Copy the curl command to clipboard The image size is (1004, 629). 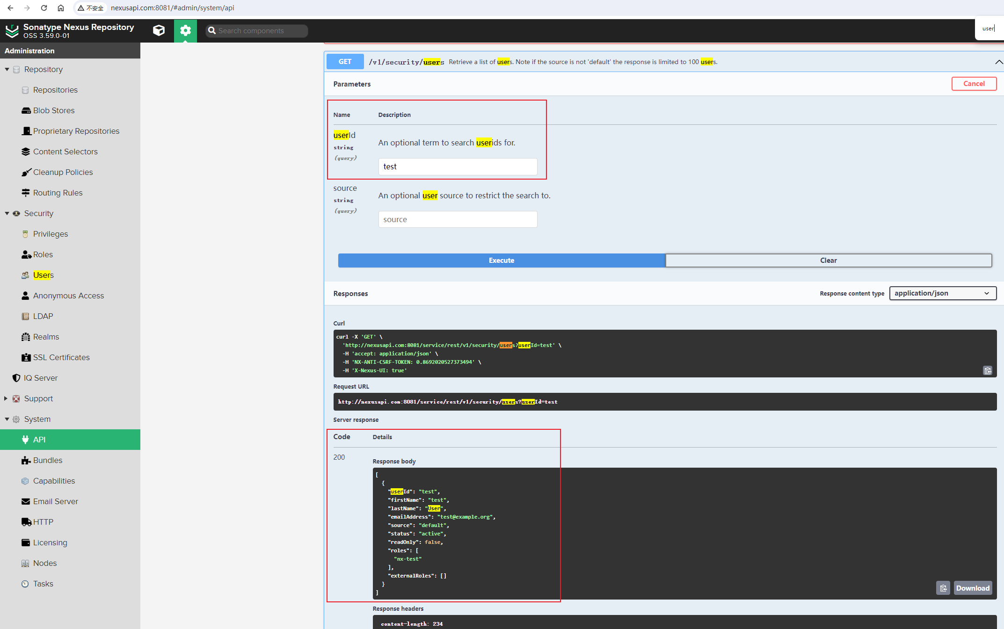(x=987, y=370)
